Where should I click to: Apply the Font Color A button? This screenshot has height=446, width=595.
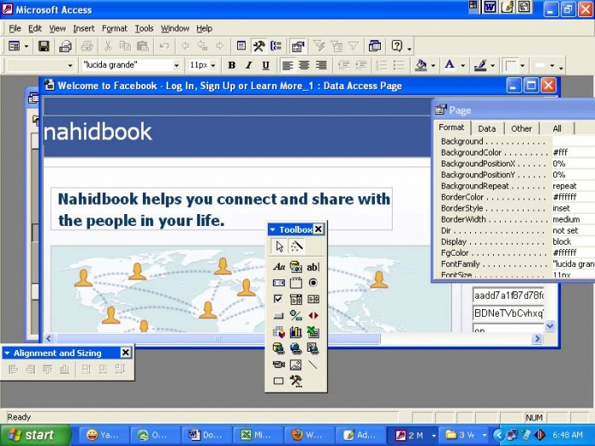point(450,65)
